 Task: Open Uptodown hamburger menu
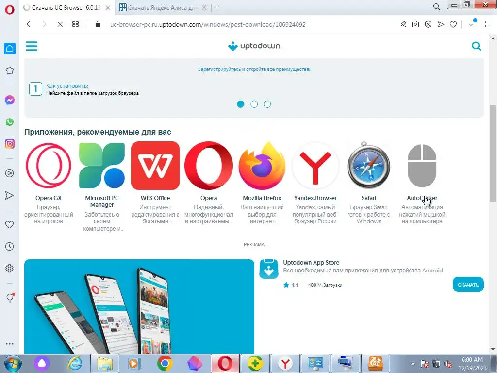[32, 46]
